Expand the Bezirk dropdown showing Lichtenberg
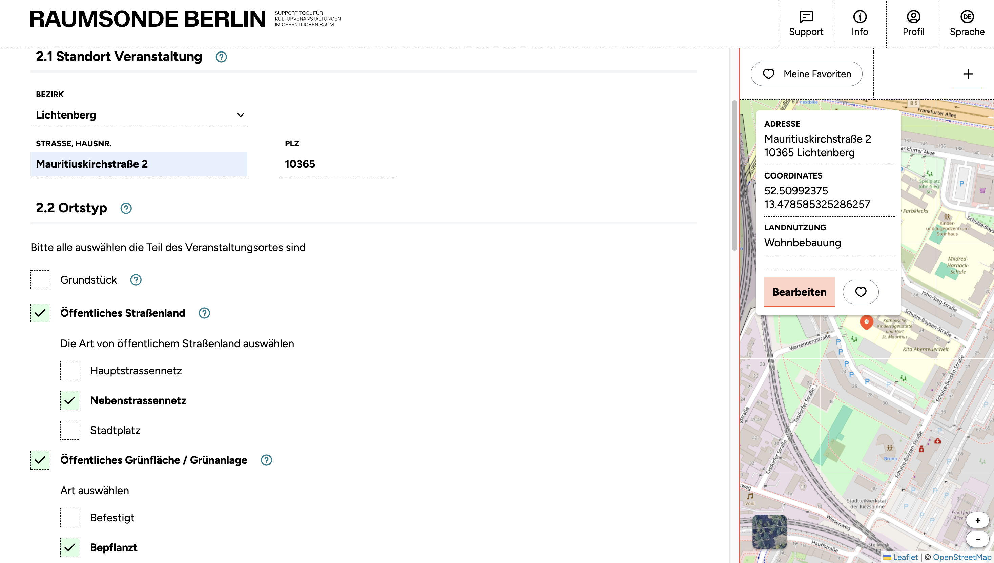994x563 pixels. (x=139, y=115)
